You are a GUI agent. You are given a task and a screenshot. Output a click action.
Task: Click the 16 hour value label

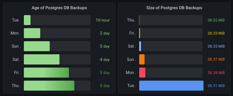[x=103, y=20]
